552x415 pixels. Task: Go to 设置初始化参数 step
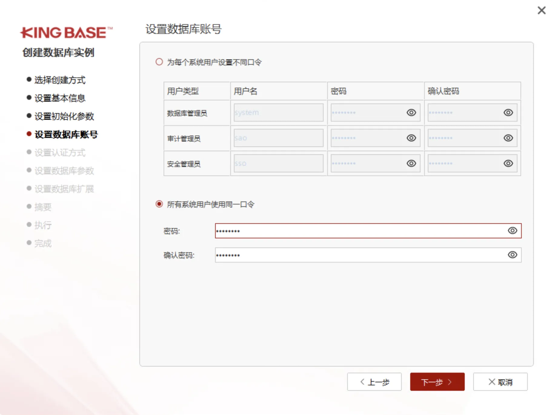coord(65,116)
